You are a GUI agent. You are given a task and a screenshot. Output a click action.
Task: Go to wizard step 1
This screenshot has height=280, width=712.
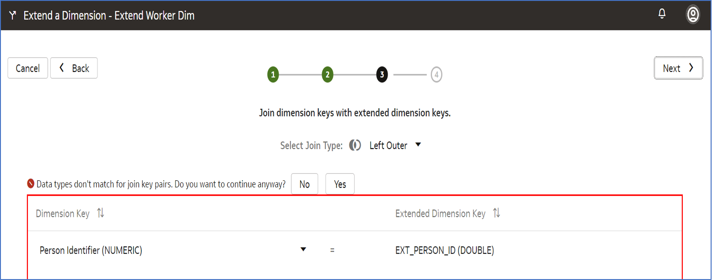click(x=273, y=75)
